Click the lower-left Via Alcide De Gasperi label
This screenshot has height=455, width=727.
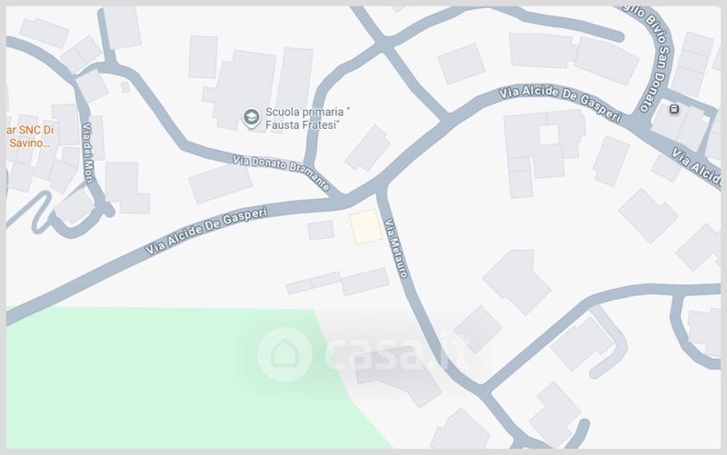[x=206, y=231]
